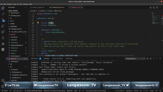Switch to CMakeLists.txt editor tab
The image size is (163, 92).
pyautogui.click(x=57, y=7)
